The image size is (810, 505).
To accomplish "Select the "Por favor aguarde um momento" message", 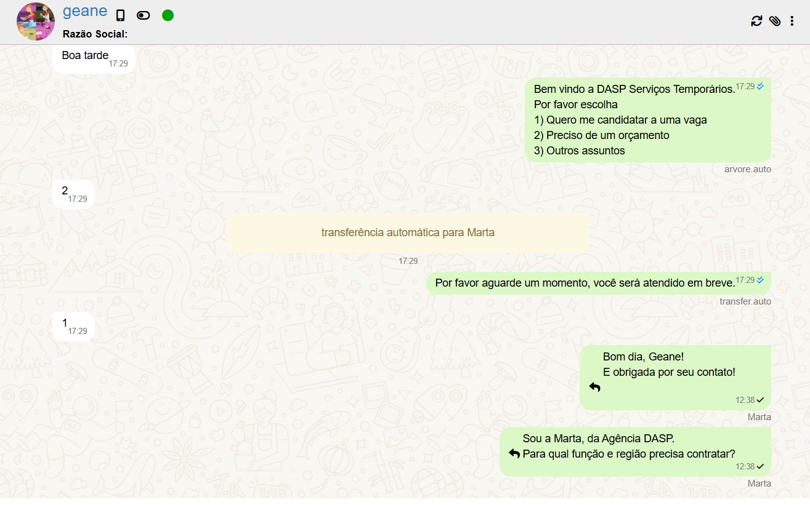I will pos(585,283).
